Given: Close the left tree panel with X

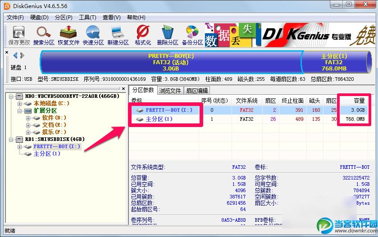Looking at the screenshot, I should [x=123, y=88].
